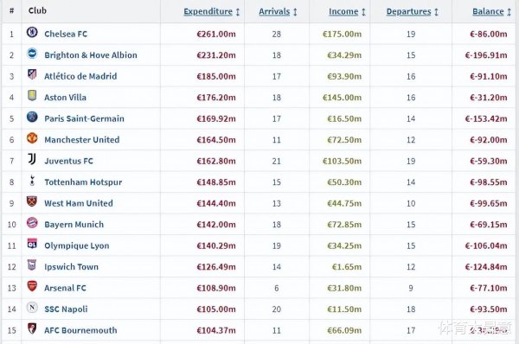Open the Ipswich Town club link
The image size is (519, 344).
point(72,267)
